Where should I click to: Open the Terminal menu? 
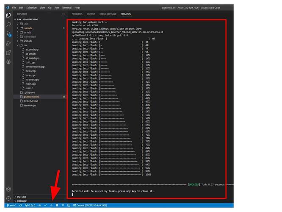coord(66,8)
